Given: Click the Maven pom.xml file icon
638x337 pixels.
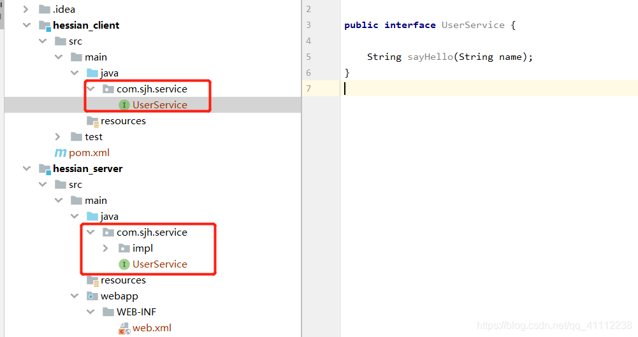Looking at the screenshot, I should pyautogui.click(x=60, y=153).
